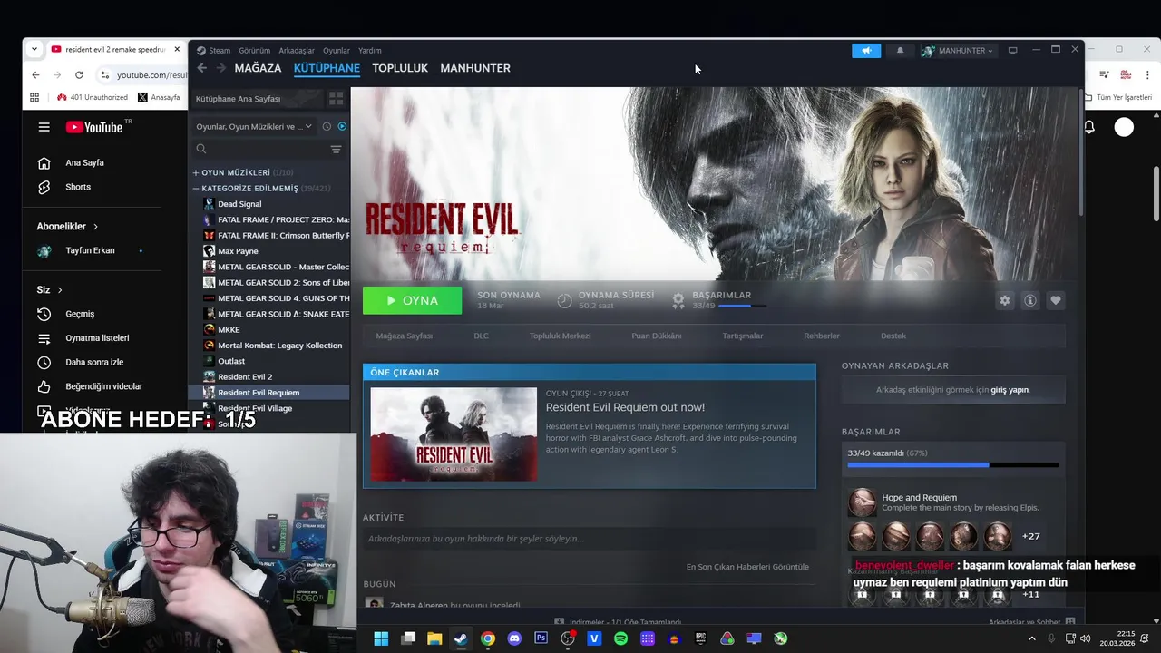Sort library by recent activity clock icon
The width and height of the screenshot is (1161, 653).
[x=327, y=126]
